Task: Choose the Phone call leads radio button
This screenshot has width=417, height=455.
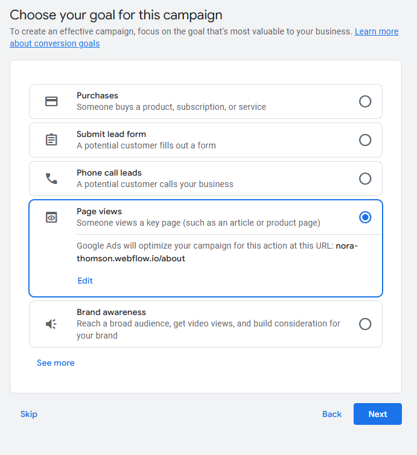Action: [x=365, y=179]
